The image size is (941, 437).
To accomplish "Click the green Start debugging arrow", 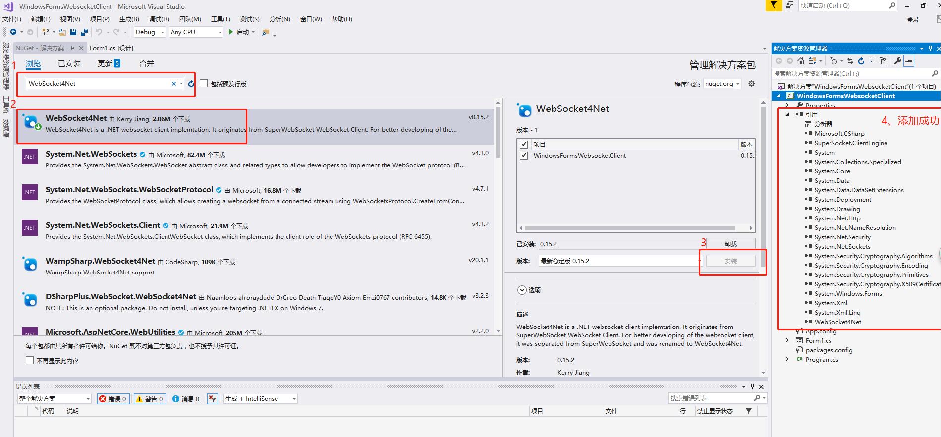I will (231, 32).
